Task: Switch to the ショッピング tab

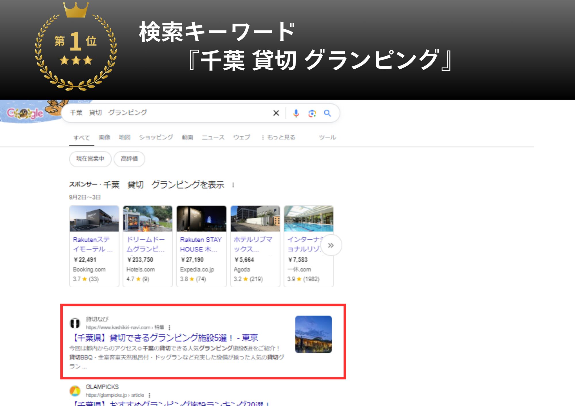Action: pyautogui.click(x=156, y=138)
